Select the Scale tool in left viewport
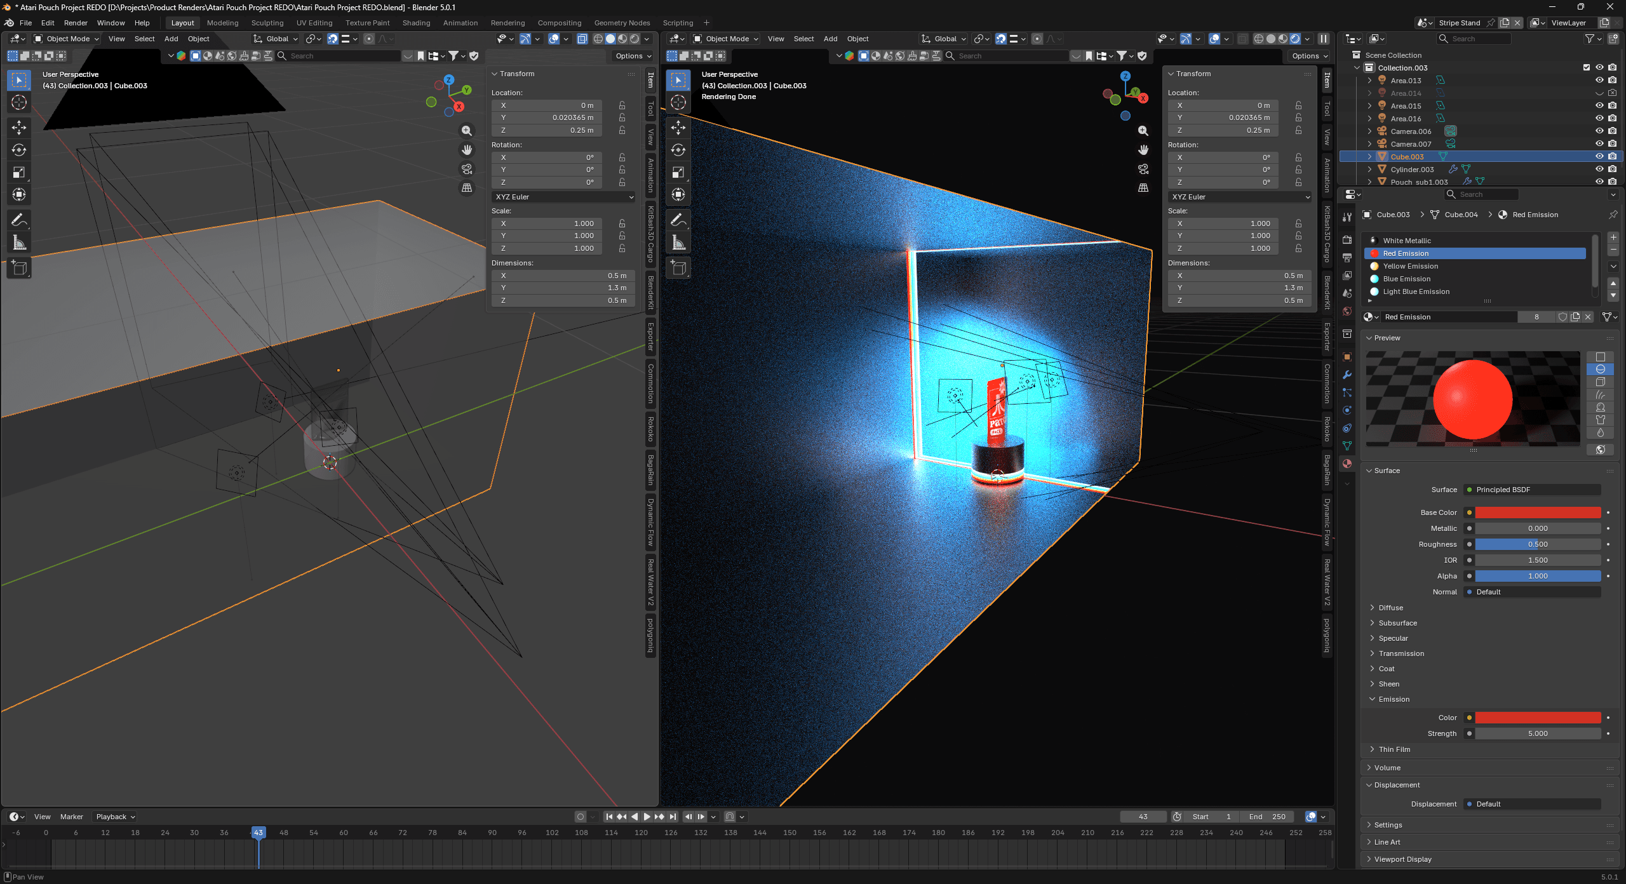Screen dimensions: 1626x884 click(x=19, y=172)
